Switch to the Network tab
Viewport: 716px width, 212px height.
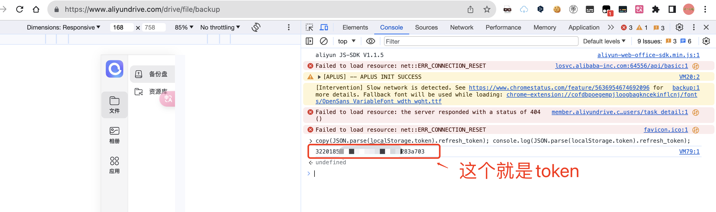[461, 27]
